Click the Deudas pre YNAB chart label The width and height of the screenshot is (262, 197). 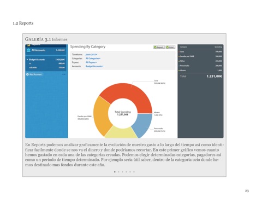(85, 118)
